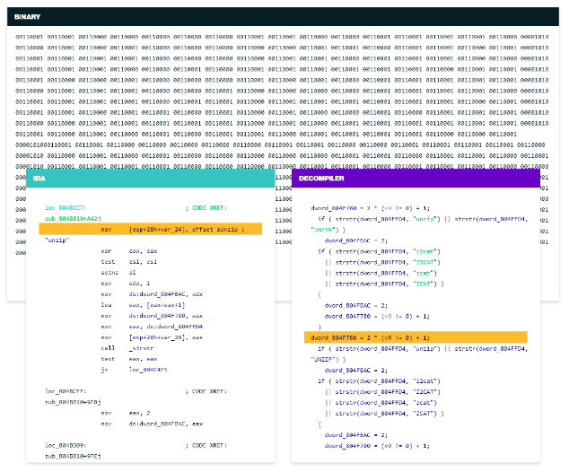Click the CODE XREF comment beside loc_804BCFF

[x=206, y=391]
